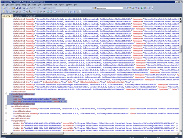Switch to the XMLFile1.xml* tab

[30, 16]
